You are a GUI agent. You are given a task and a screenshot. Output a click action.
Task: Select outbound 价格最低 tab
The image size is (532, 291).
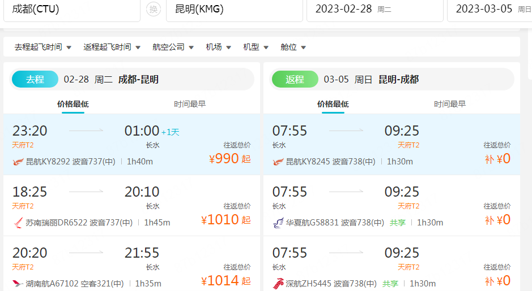tap(73, 104)
